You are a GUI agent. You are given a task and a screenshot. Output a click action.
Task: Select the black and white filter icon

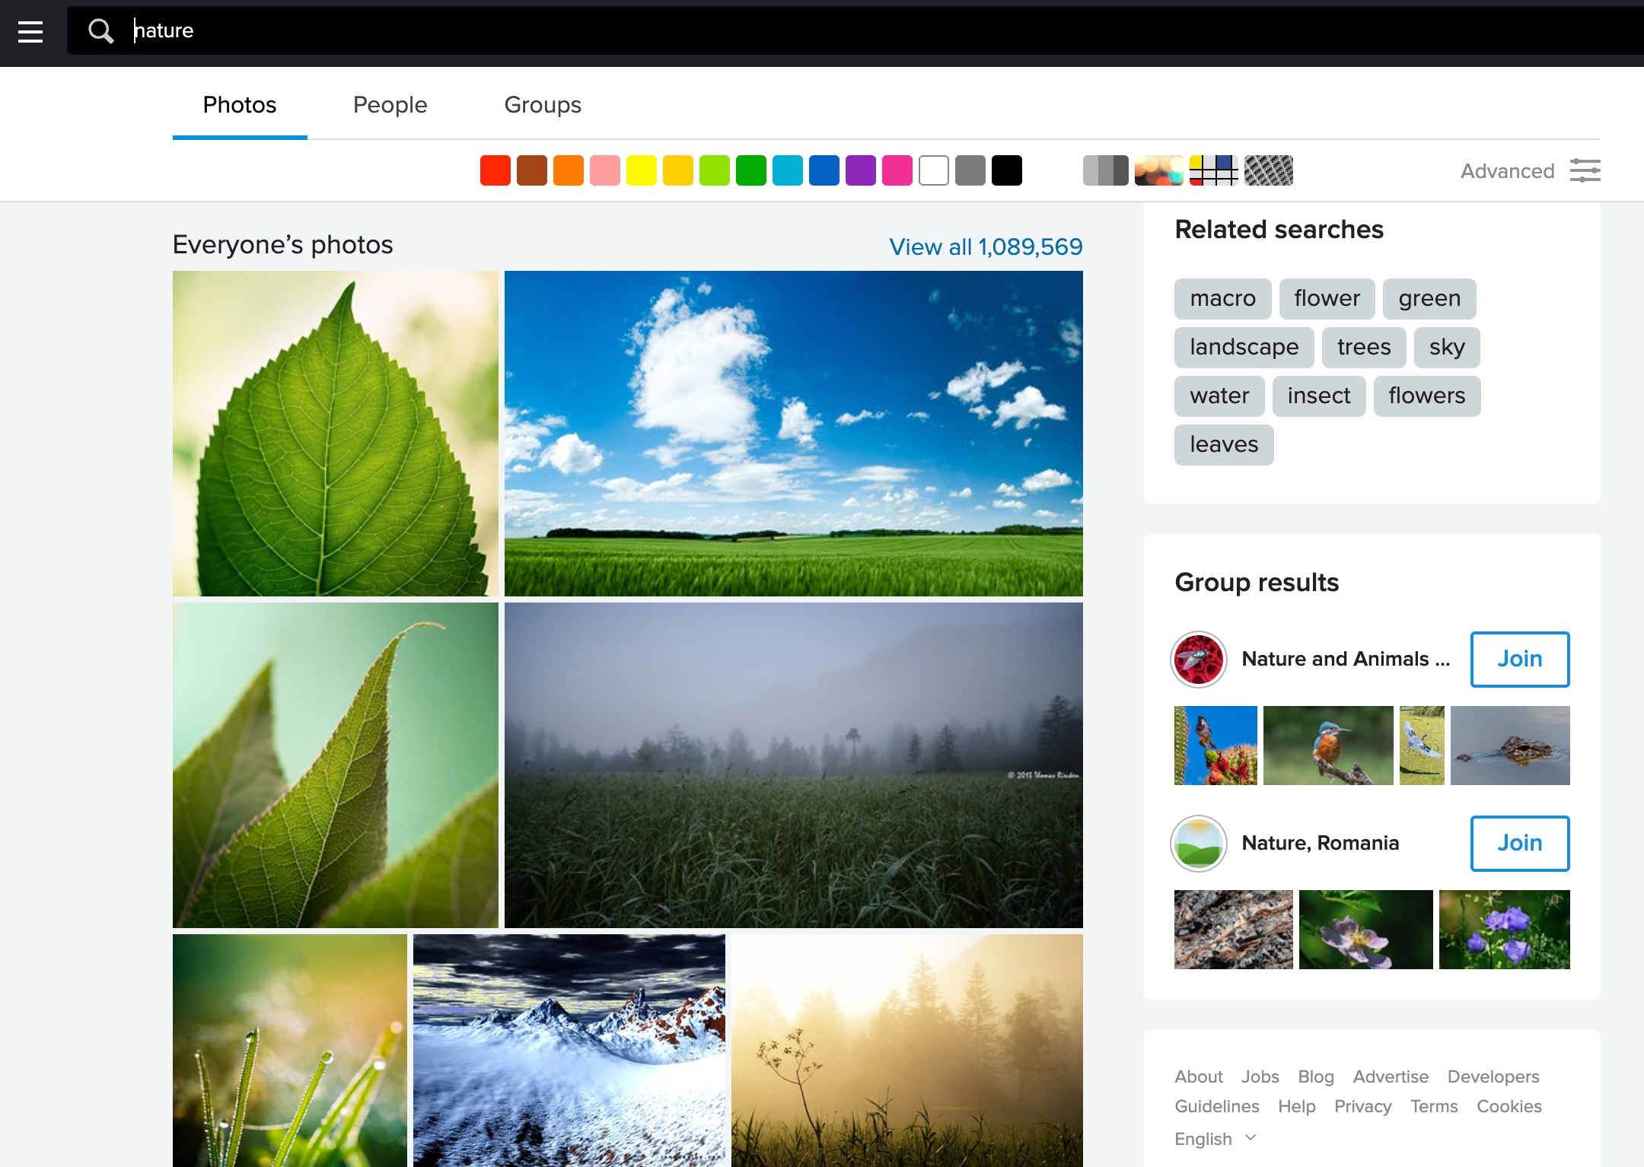pyautogui.click(x=1107, y=170)
